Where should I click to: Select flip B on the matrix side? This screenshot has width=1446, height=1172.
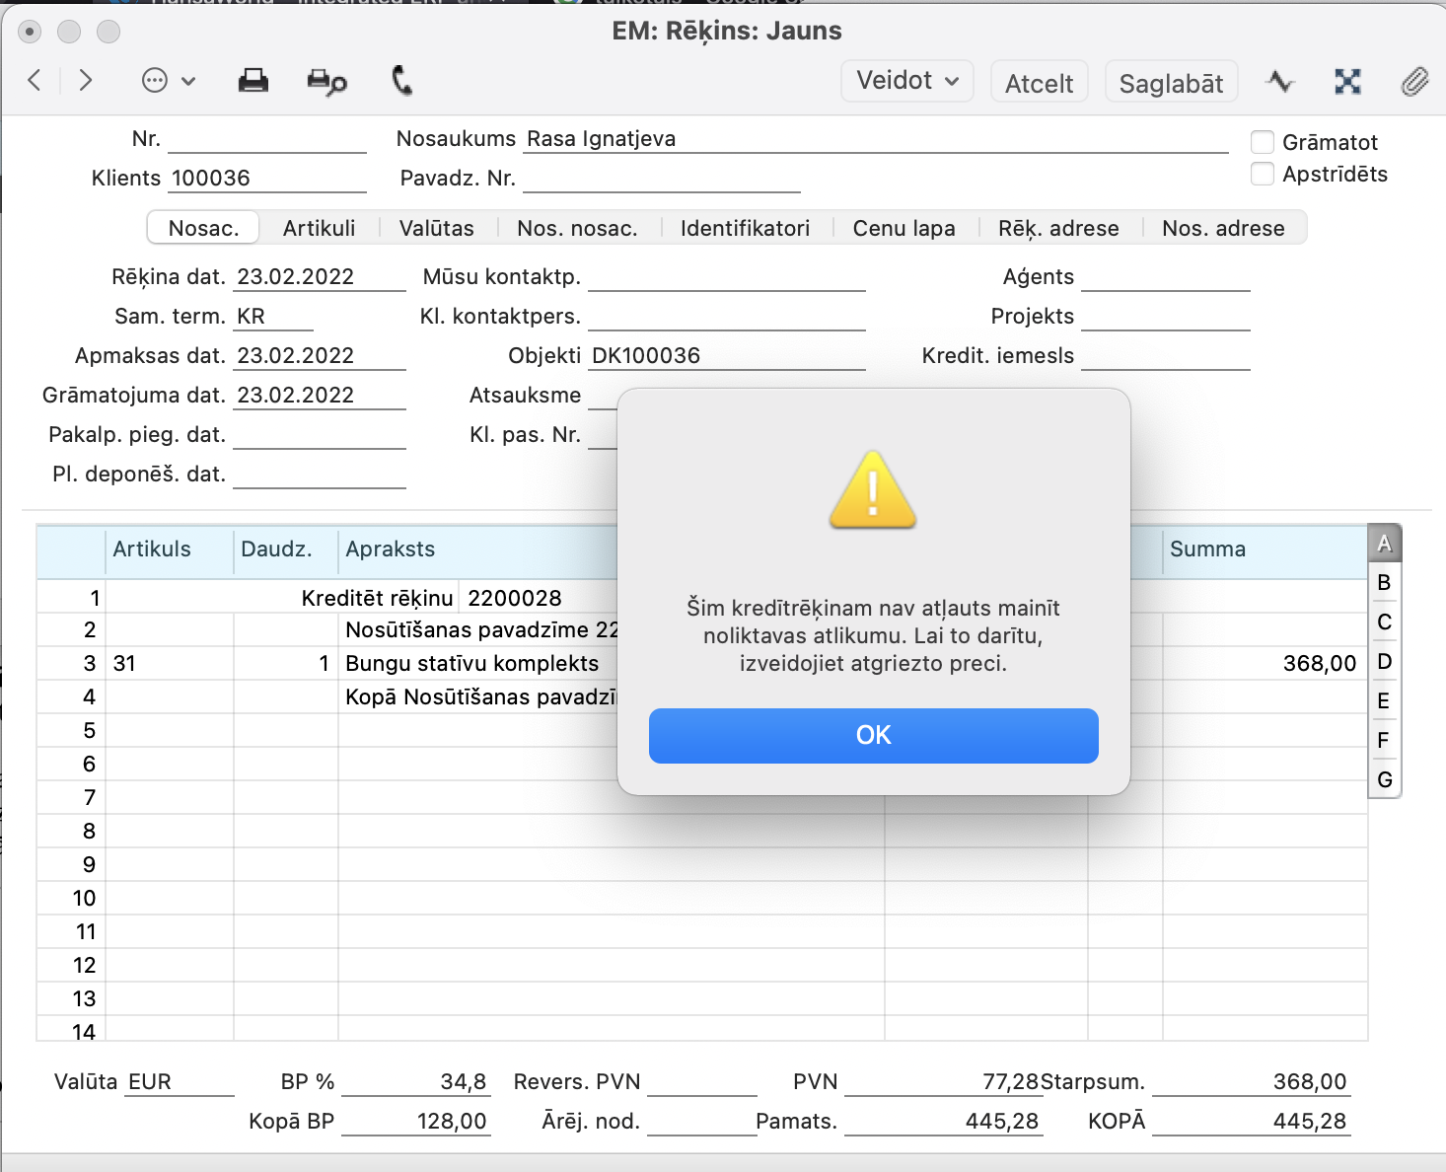coord(1384,583)
